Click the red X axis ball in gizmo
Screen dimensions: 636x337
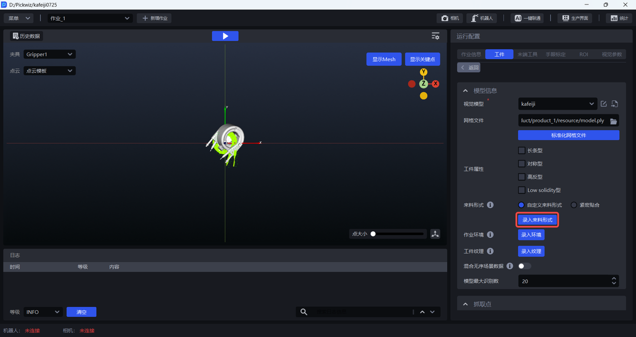(x=436, y=84)
